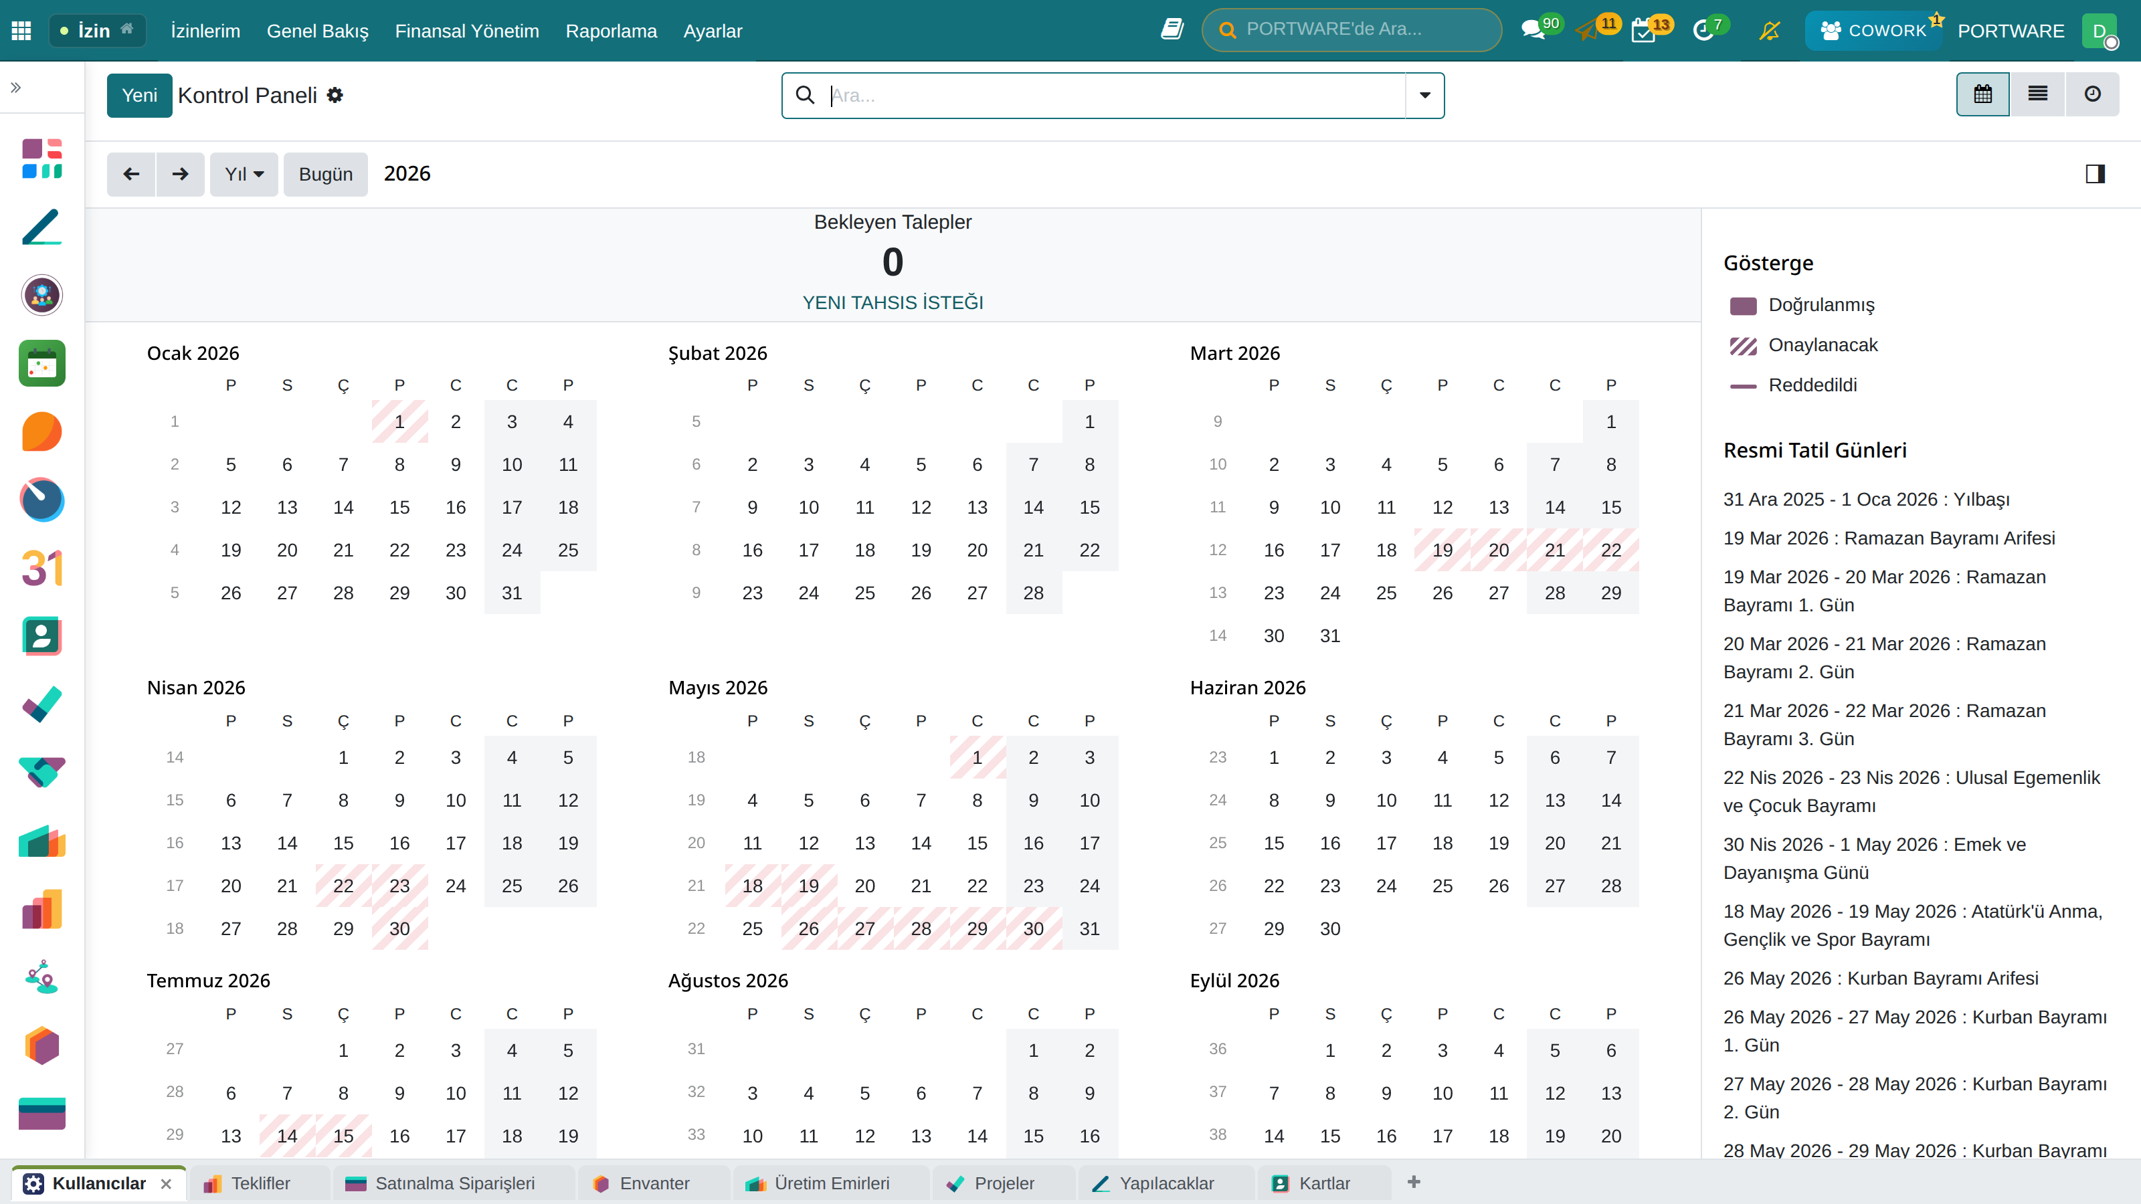Open the Raporlama menu
This screenshot has height=1204, width=2141.
pyautogui.click(x=612, y=31)
